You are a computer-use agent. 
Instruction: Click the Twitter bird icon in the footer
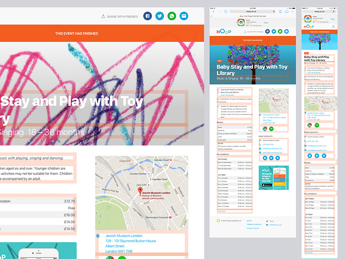(267, 221)
